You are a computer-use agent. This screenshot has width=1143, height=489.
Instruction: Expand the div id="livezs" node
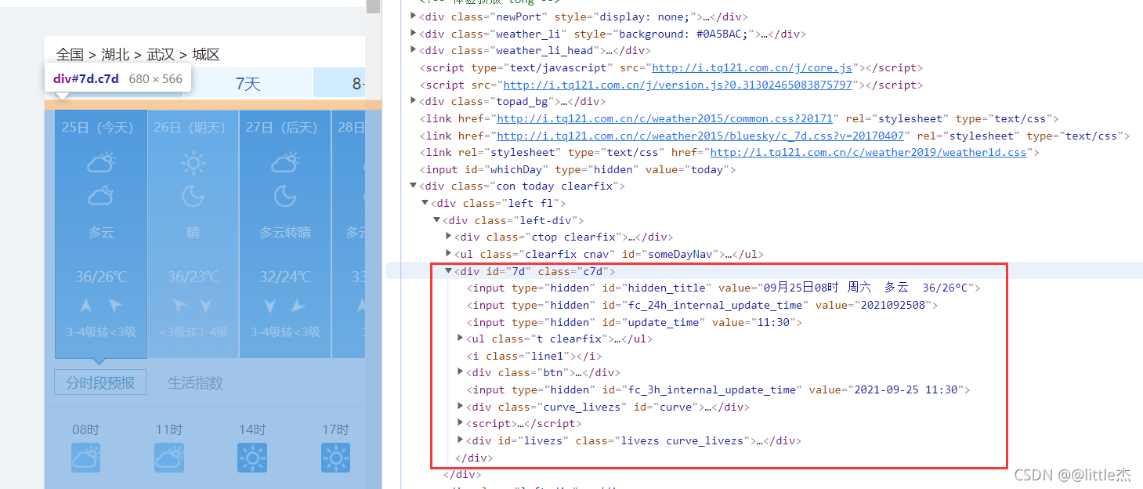[461, 440]
